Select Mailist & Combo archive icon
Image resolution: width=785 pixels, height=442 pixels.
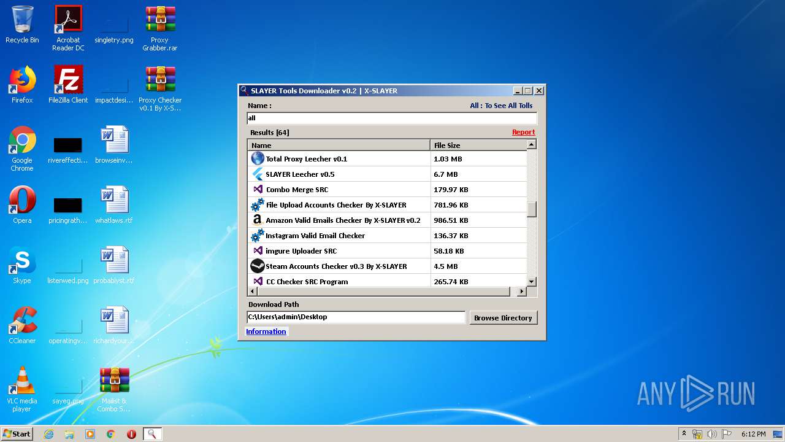114,389
